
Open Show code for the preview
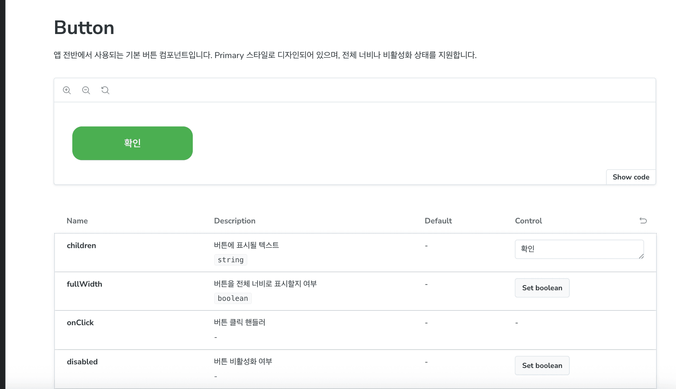pos(631,177)
